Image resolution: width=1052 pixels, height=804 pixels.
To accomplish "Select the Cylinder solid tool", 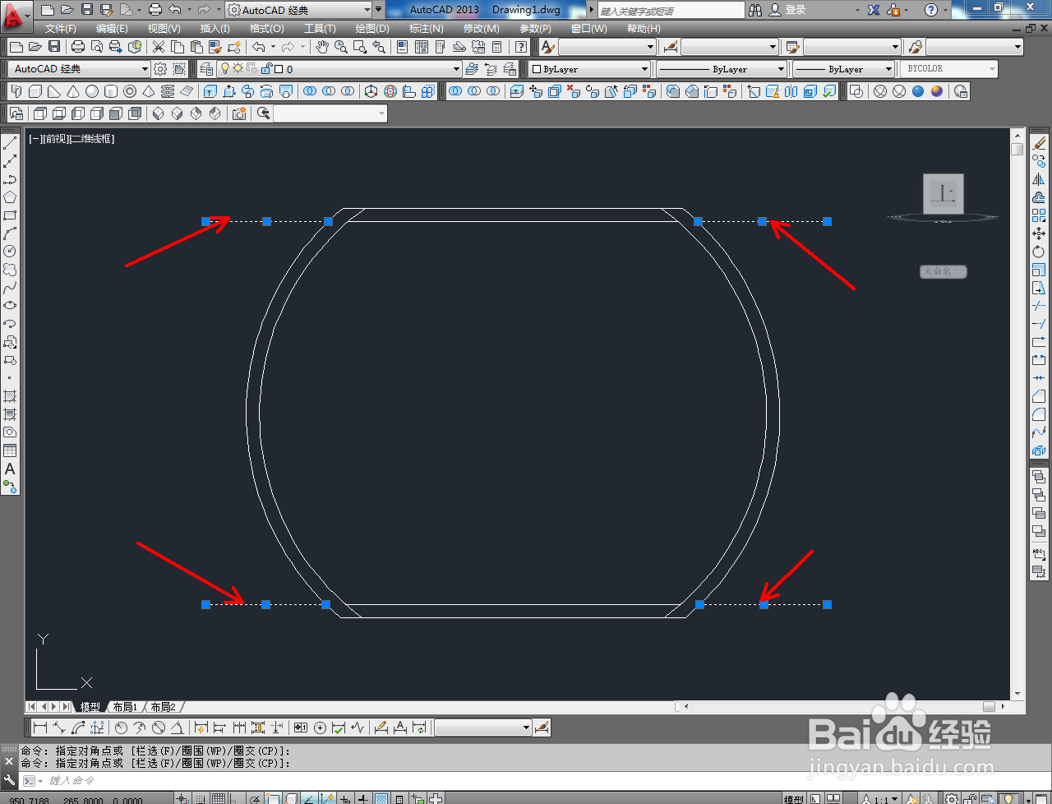I will pos(111,91).
